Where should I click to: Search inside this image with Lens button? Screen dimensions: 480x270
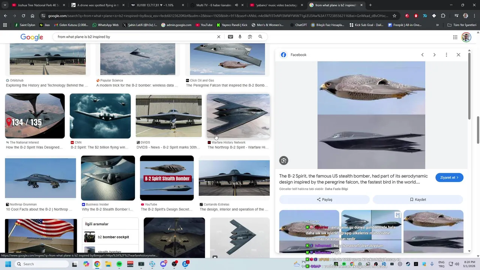pos(283,160)
